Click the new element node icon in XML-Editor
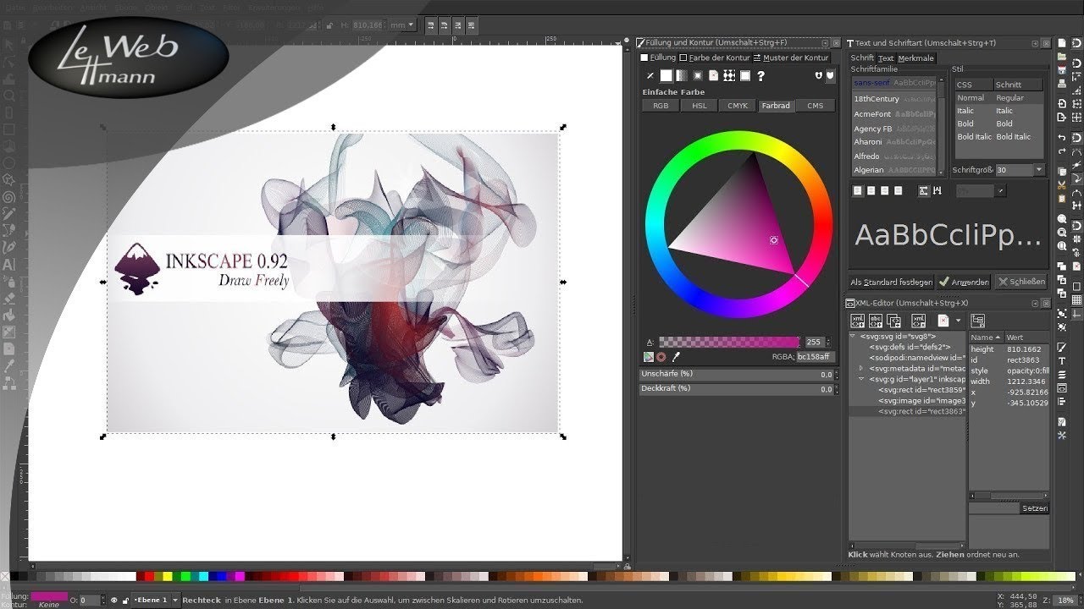1084x609 pixels. coord(858,321)
